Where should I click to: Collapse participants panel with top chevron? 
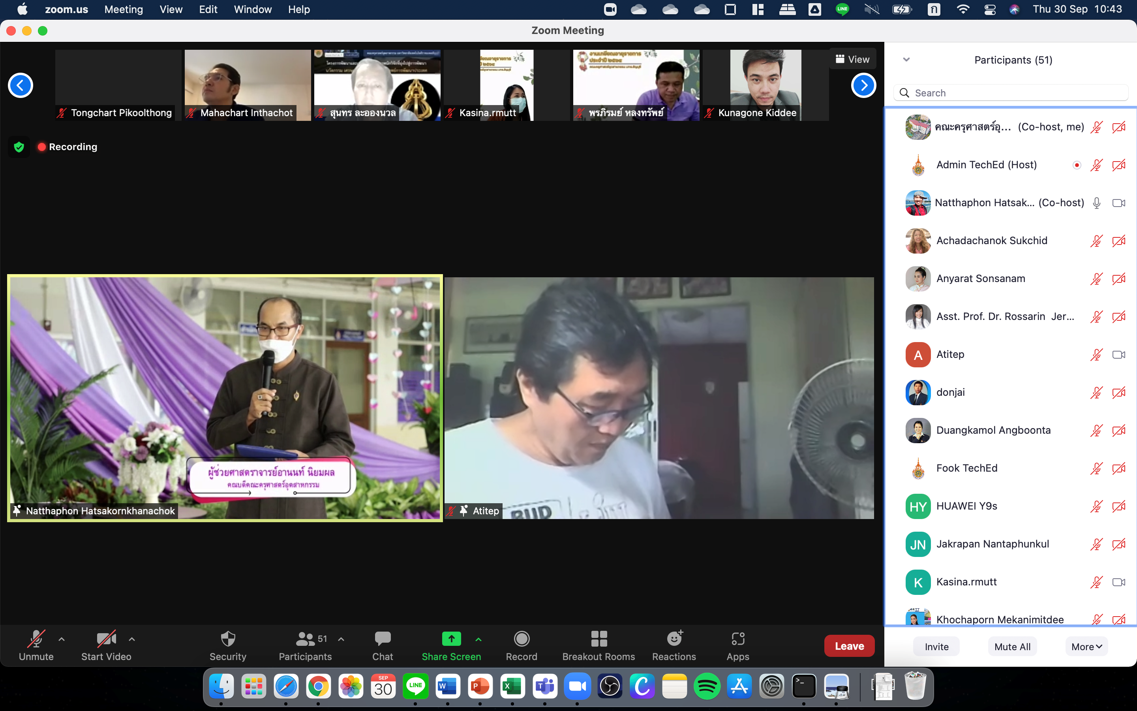tap(906, 60)
